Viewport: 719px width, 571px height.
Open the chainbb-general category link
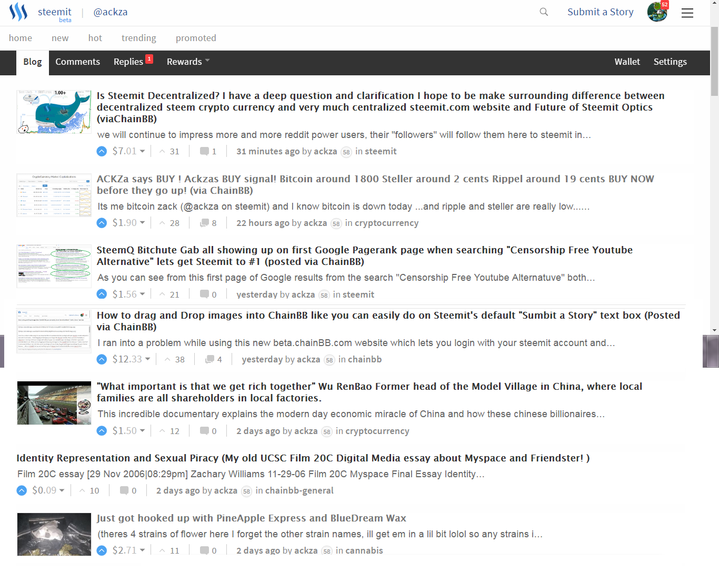[299, 490]
